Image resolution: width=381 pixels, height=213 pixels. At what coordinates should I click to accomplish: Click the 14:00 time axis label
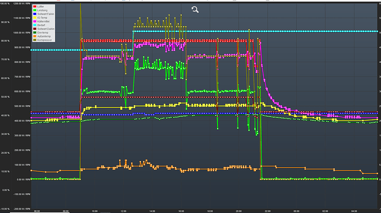(x=152, y=211)
